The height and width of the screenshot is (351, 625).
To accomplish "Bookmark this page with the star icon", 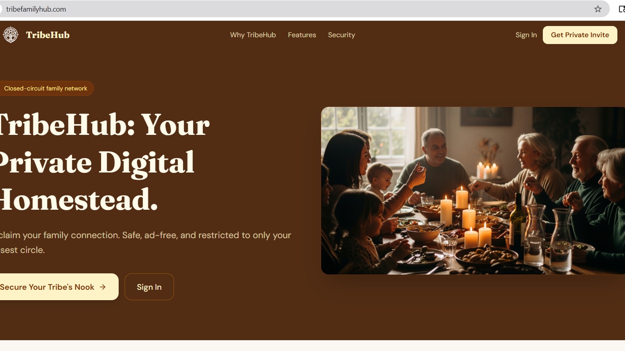I will (598, 9).
